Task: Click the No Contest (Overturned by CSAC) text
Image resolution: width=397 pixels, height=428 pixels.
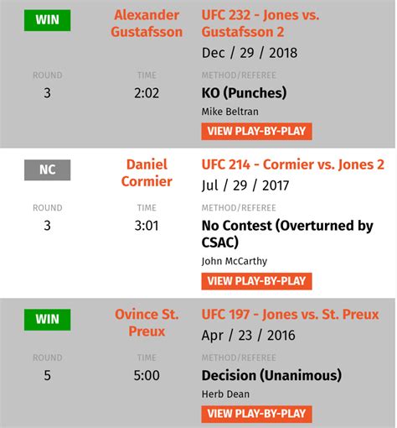Action: (287, 234)
